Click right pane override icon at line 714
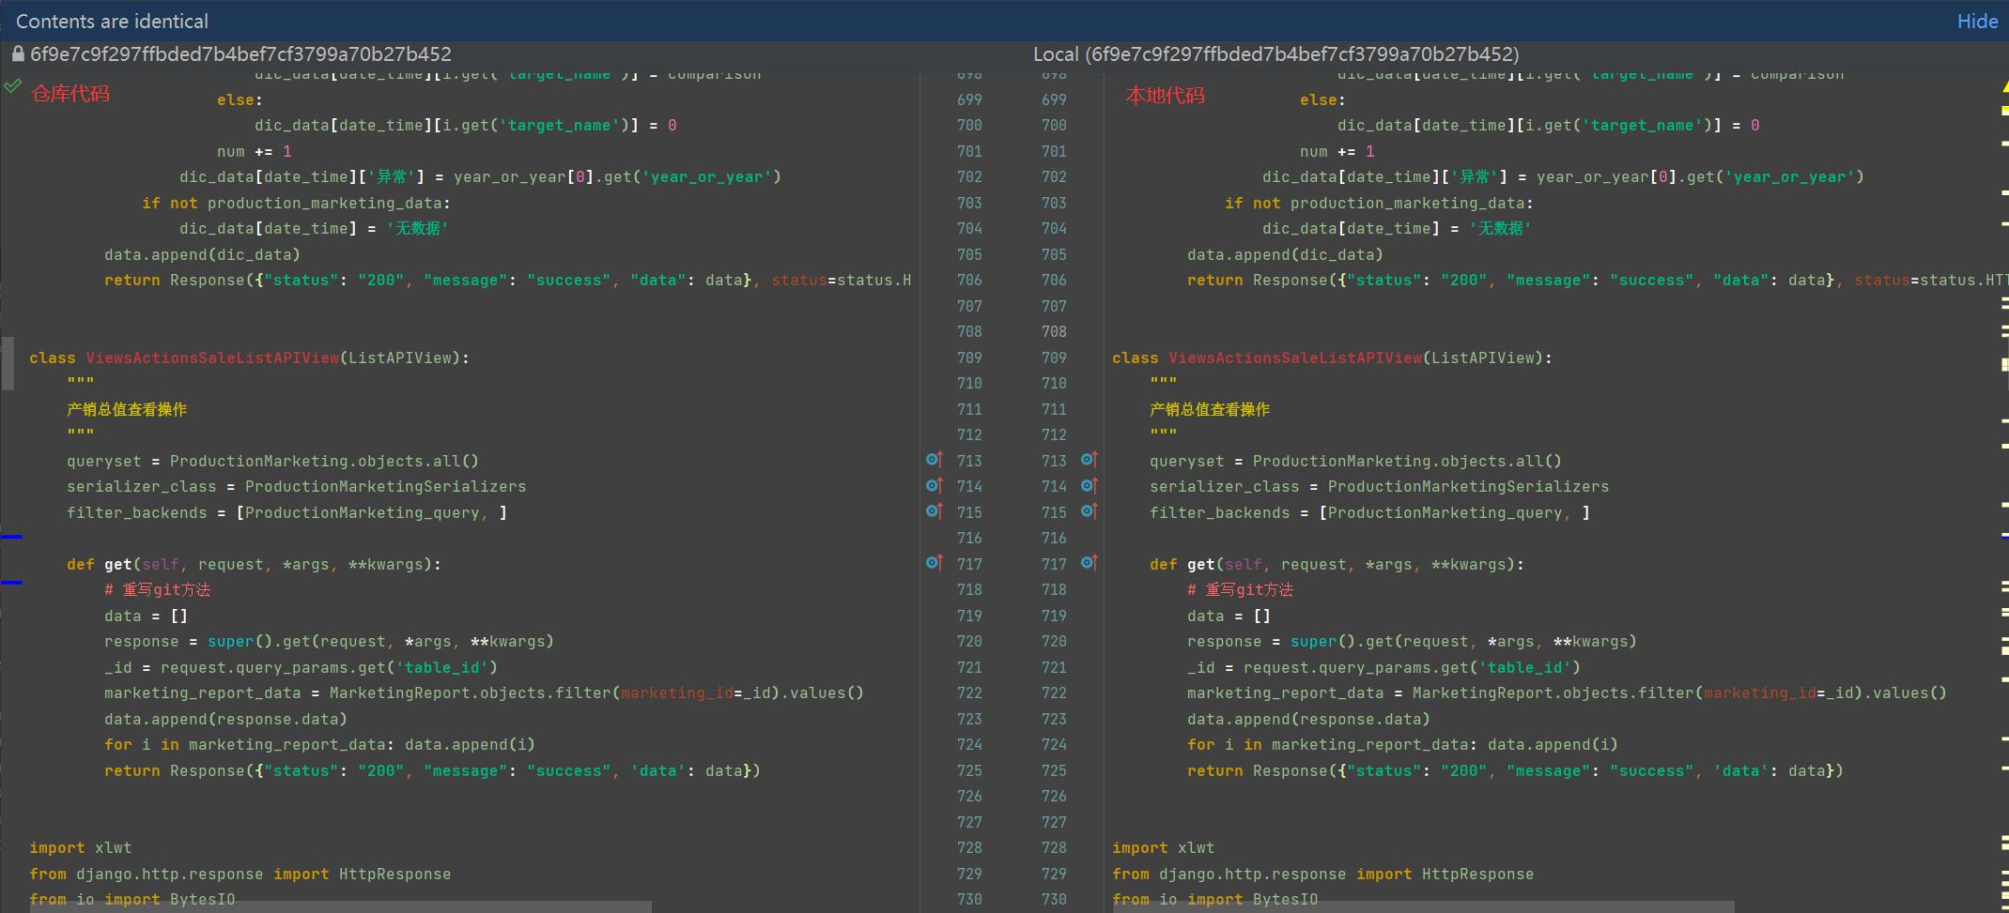The height and width of the screenshot is (913, 2009). pos(1089,486)
